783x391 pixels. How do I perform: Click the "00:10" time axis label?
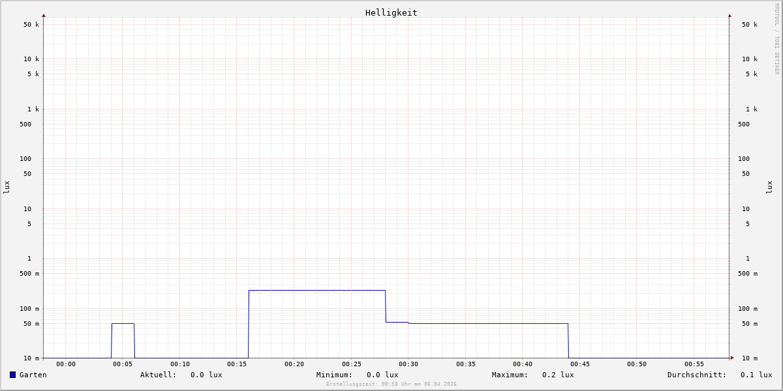(180, 364)
